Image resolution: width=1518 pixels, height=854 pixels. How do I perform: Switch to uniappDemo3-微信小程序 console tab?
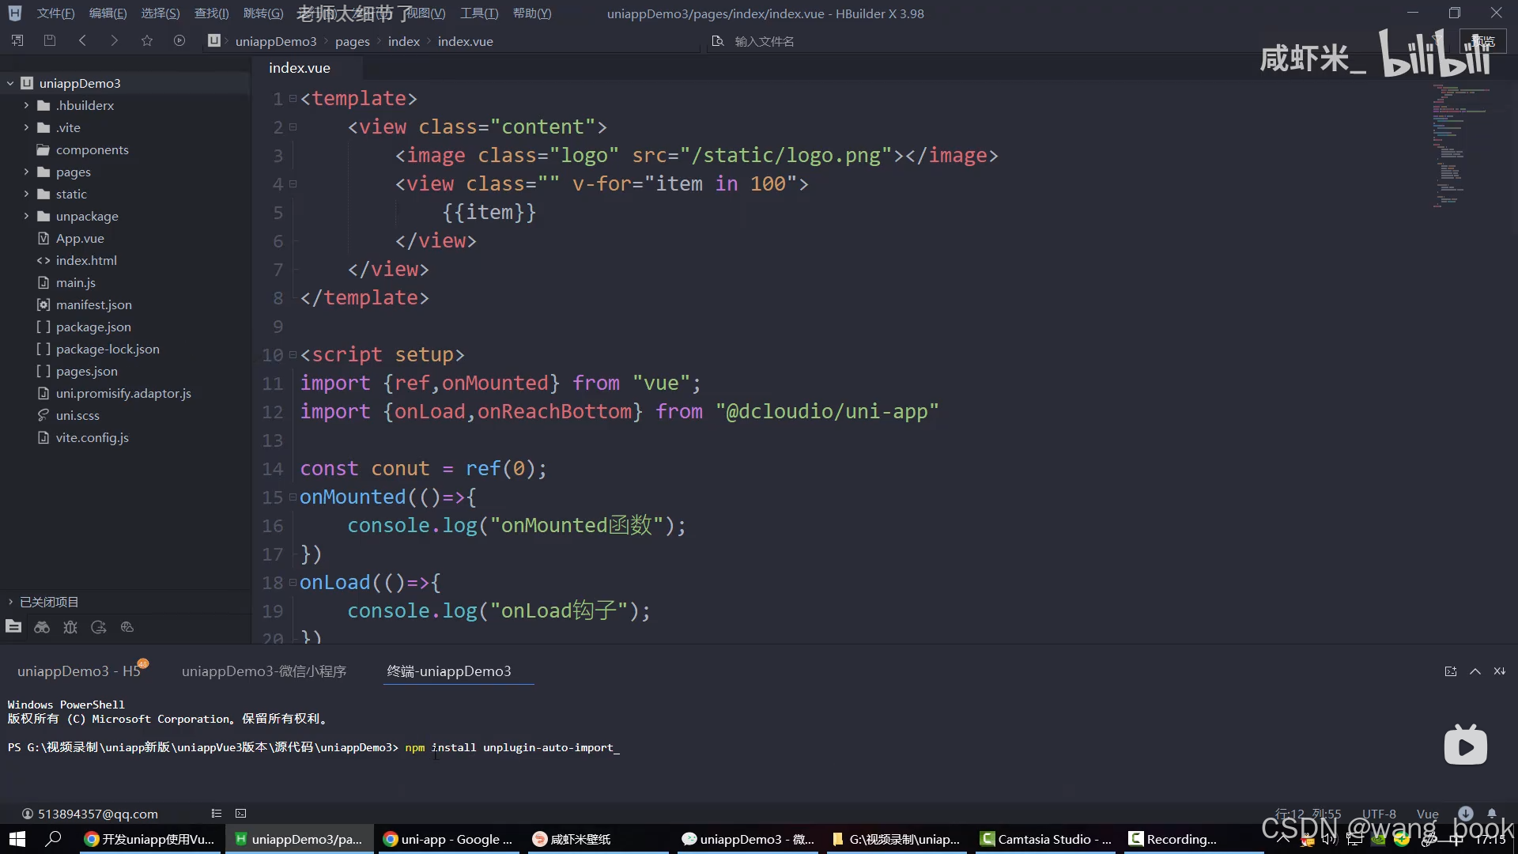pyautogui.click(x=264, y=671)
